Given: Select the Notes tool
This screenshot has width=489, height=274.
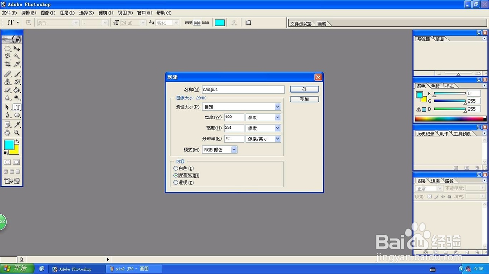Looking at the screenshot, I should [7, 125].
